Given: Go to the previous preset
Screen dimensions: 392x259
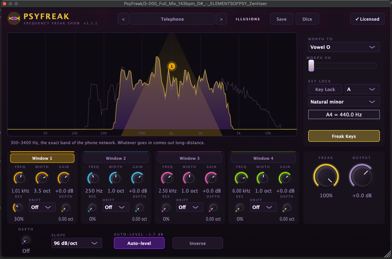Looking at the screenshot, I should (123, 19).
